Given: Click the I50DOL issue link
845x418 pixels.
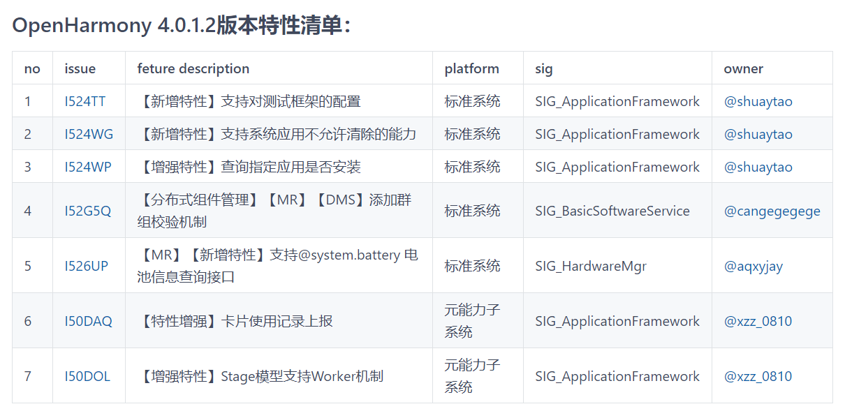Looking at the screenshot, I should coord(87,376).
